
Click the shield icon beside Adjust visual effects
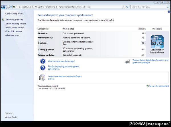(3, 20)
